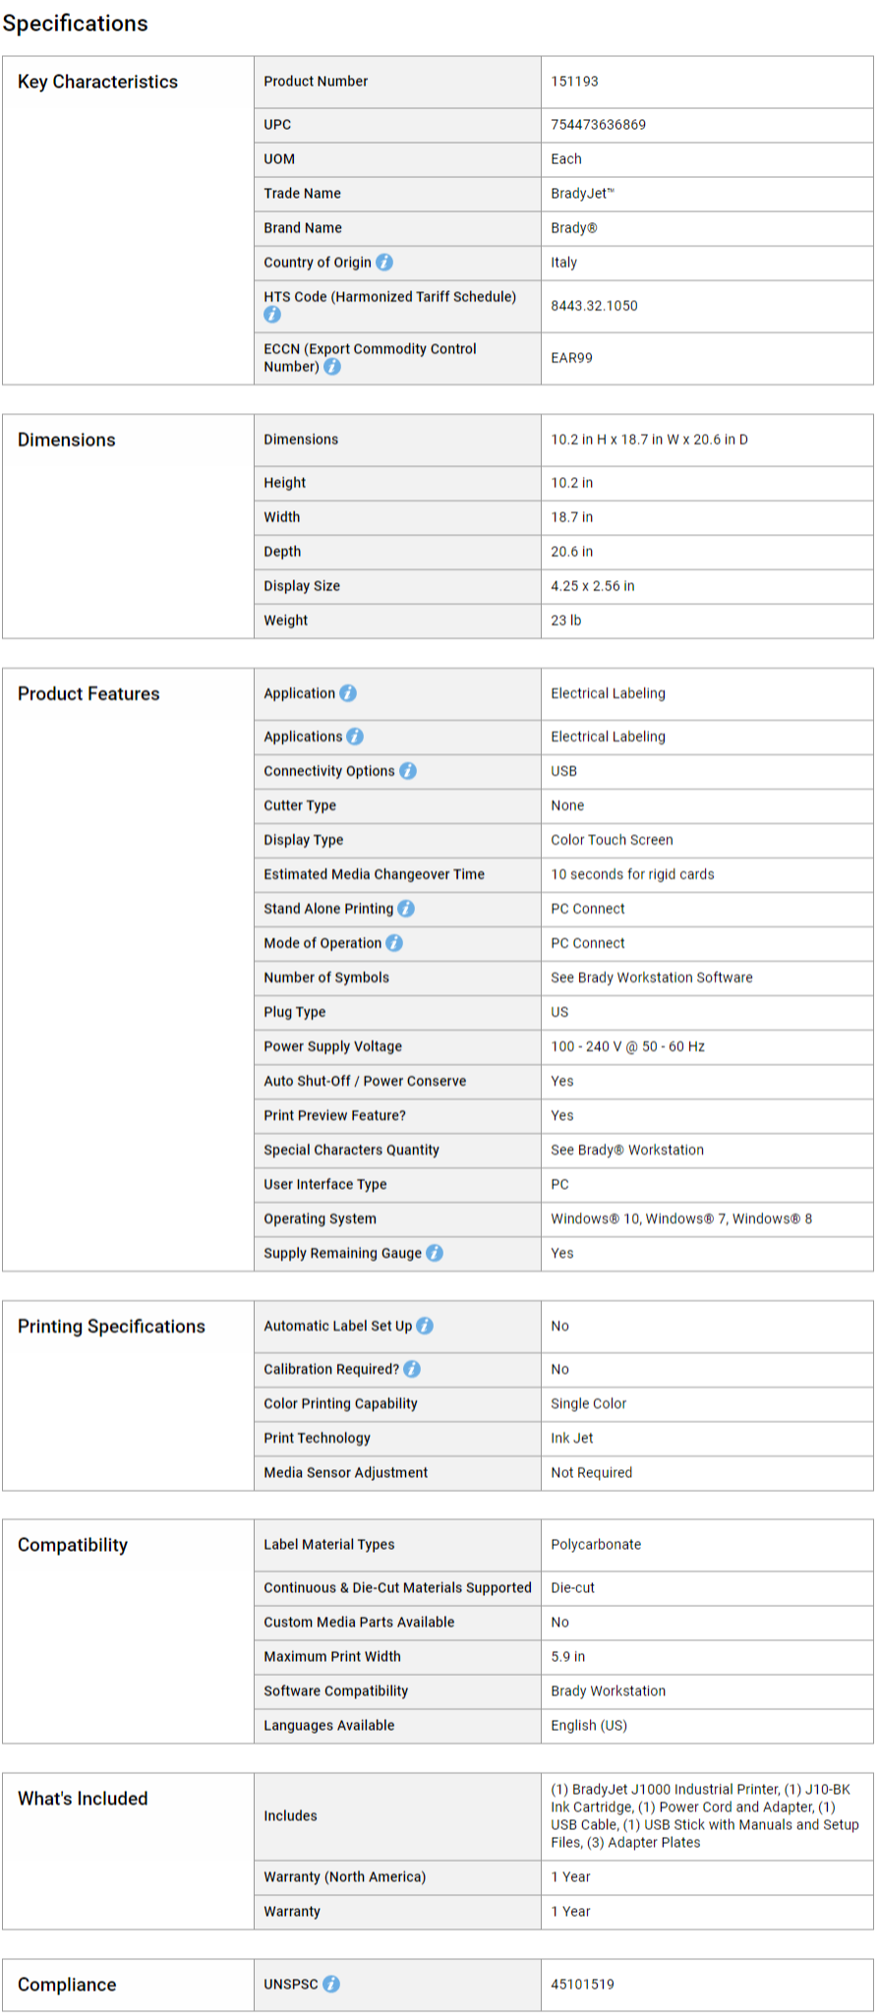879x2016 pixels.
Task: Open the Automatic Label Set Up info icon
Action: tap(425, 1326)
